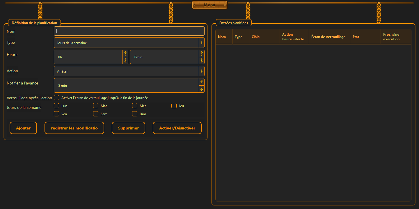
Task: Check the Mar day checkbox
Action: coord(96,106)
